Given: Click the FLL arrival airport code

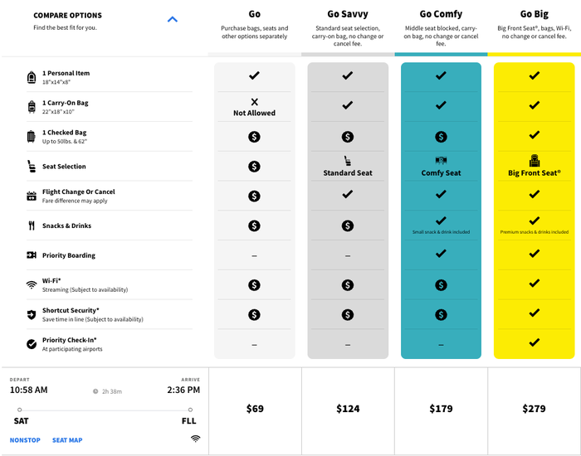Looking at the screenshot, I should pos(189,421).
